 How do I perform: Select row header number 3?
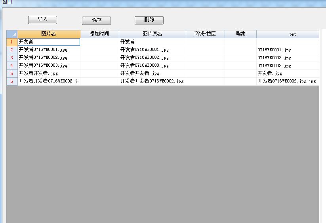pyautogui.click(x=12, y=58)
